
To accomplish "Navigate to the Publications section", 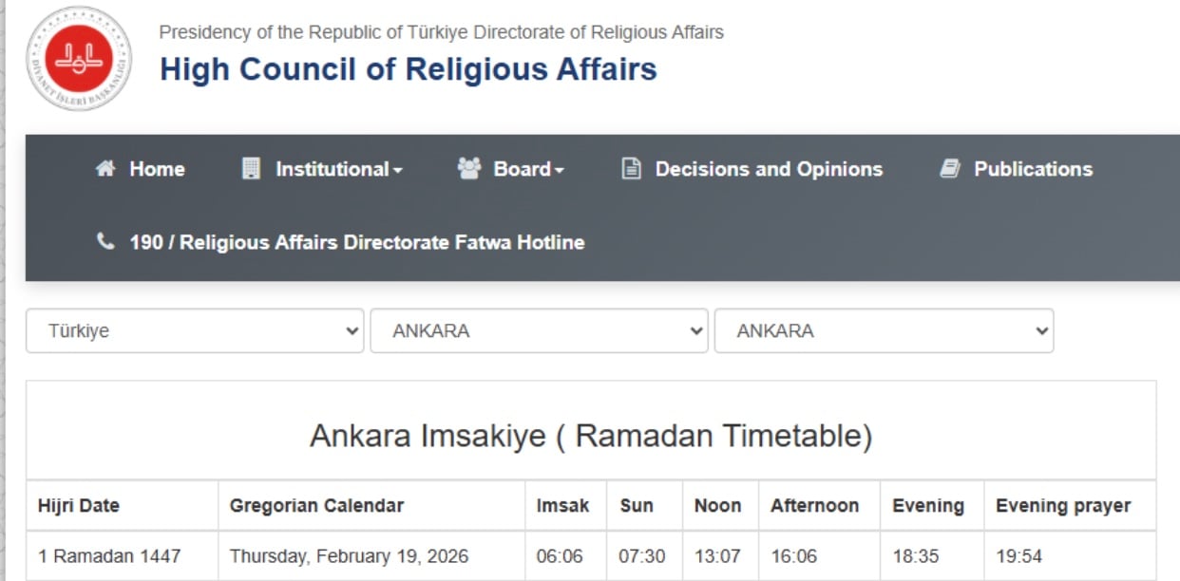I will click(1032, 169).
